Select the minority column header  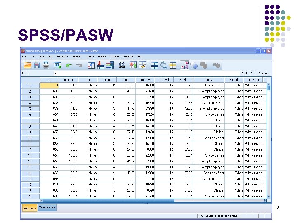(234, 80)
